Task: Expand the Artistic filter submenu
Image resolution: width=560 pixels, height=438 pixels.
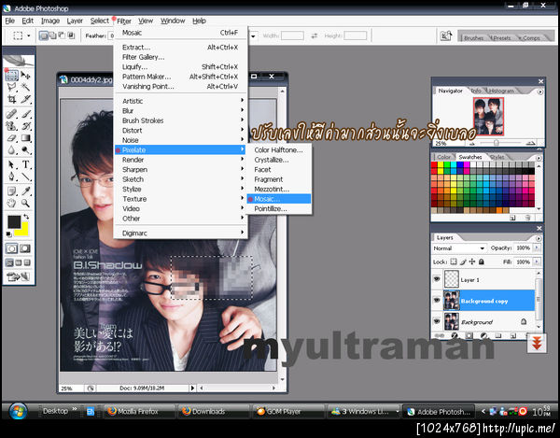Action: [x=181, y=101]
